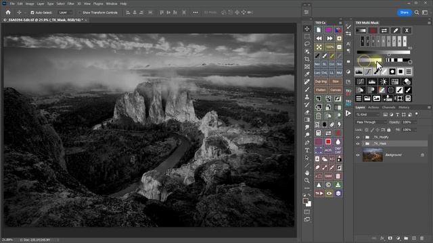Click the TK9 Cx 100% zoom button

click(x=329, y=47)
